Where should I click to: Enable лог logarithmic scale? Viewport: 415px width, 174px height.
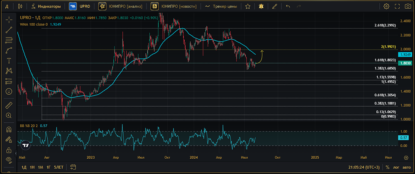point(396,167)
